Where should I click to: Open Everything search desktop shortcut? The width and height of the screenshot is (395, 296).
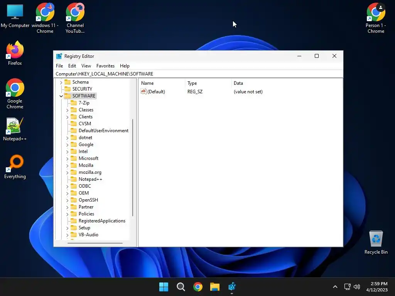(15, 167)
